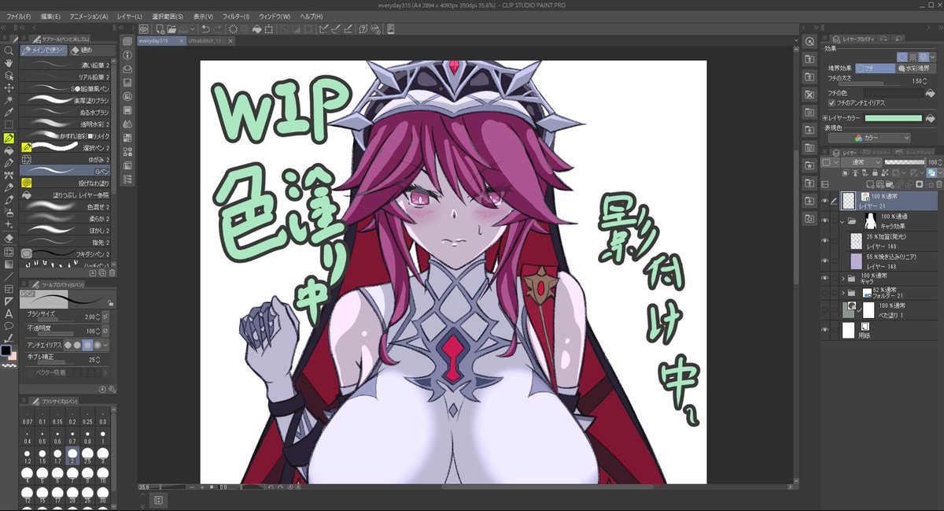
Task: Open the Quick Access panel icon
Action: pos(127,41)
